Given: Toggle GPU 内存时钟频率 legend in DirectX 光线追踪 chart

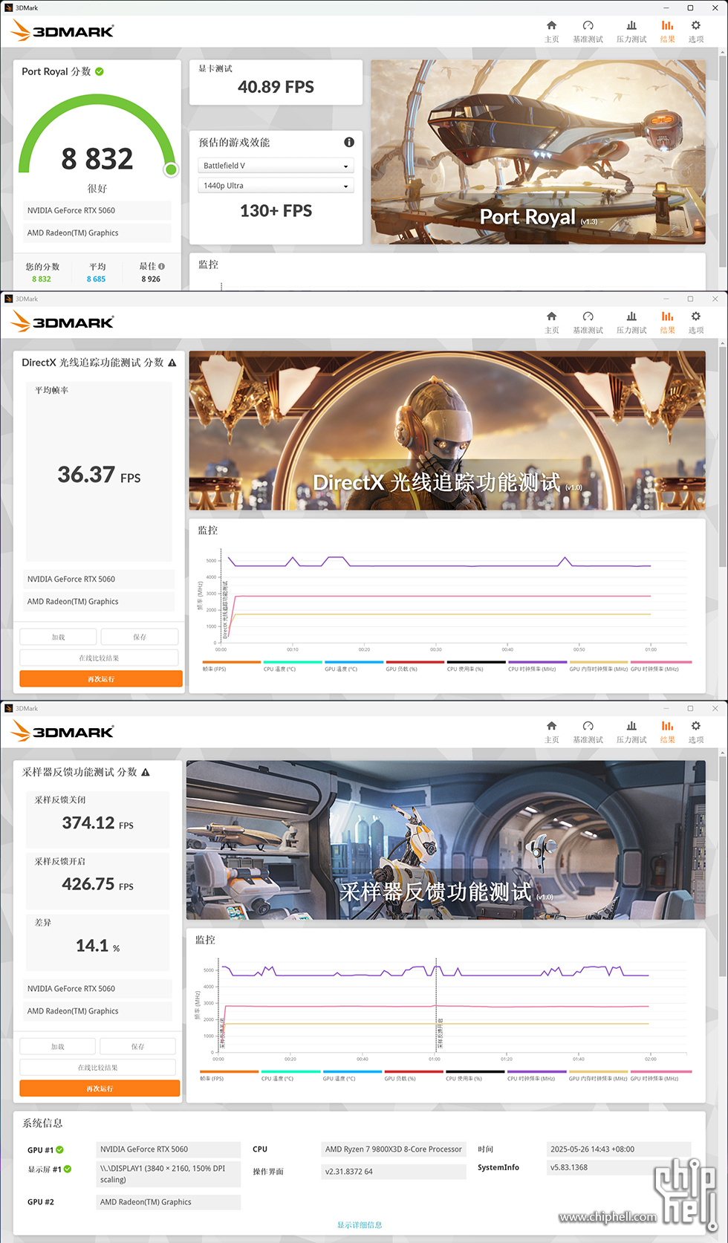Looking at the screenshot, I should coord(599,666).
